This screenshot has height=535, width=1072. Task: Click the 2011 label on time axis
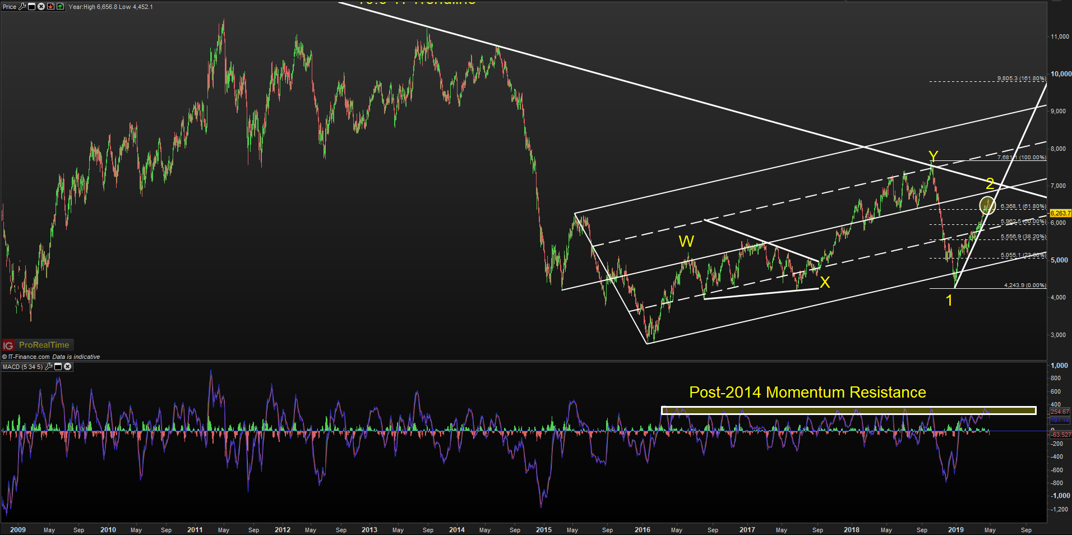click(x=195, y=529)
